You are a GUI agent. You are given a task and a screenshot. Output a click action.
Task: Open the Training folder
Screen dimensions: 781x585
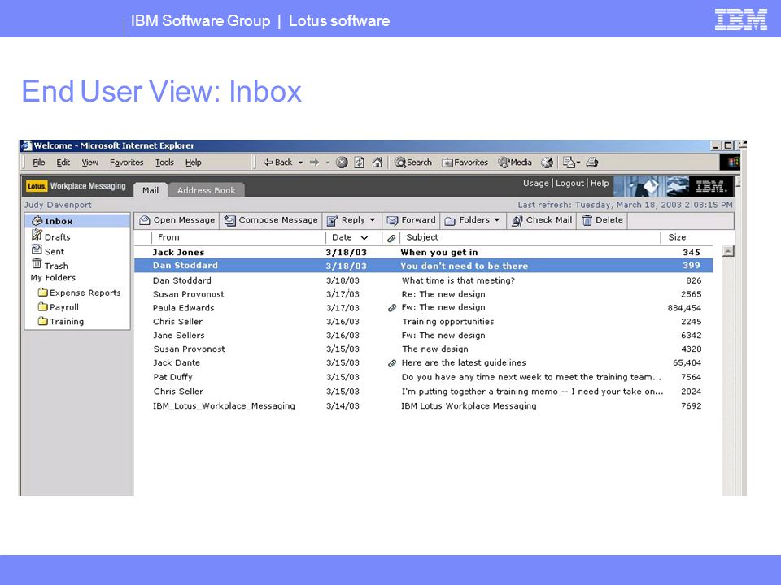[61, 322]
